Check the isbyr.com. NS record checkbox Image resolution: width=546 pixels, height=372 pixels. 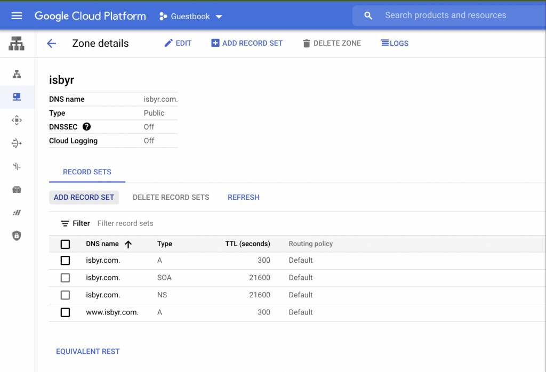pyautogui.click(x=65, y=295)
